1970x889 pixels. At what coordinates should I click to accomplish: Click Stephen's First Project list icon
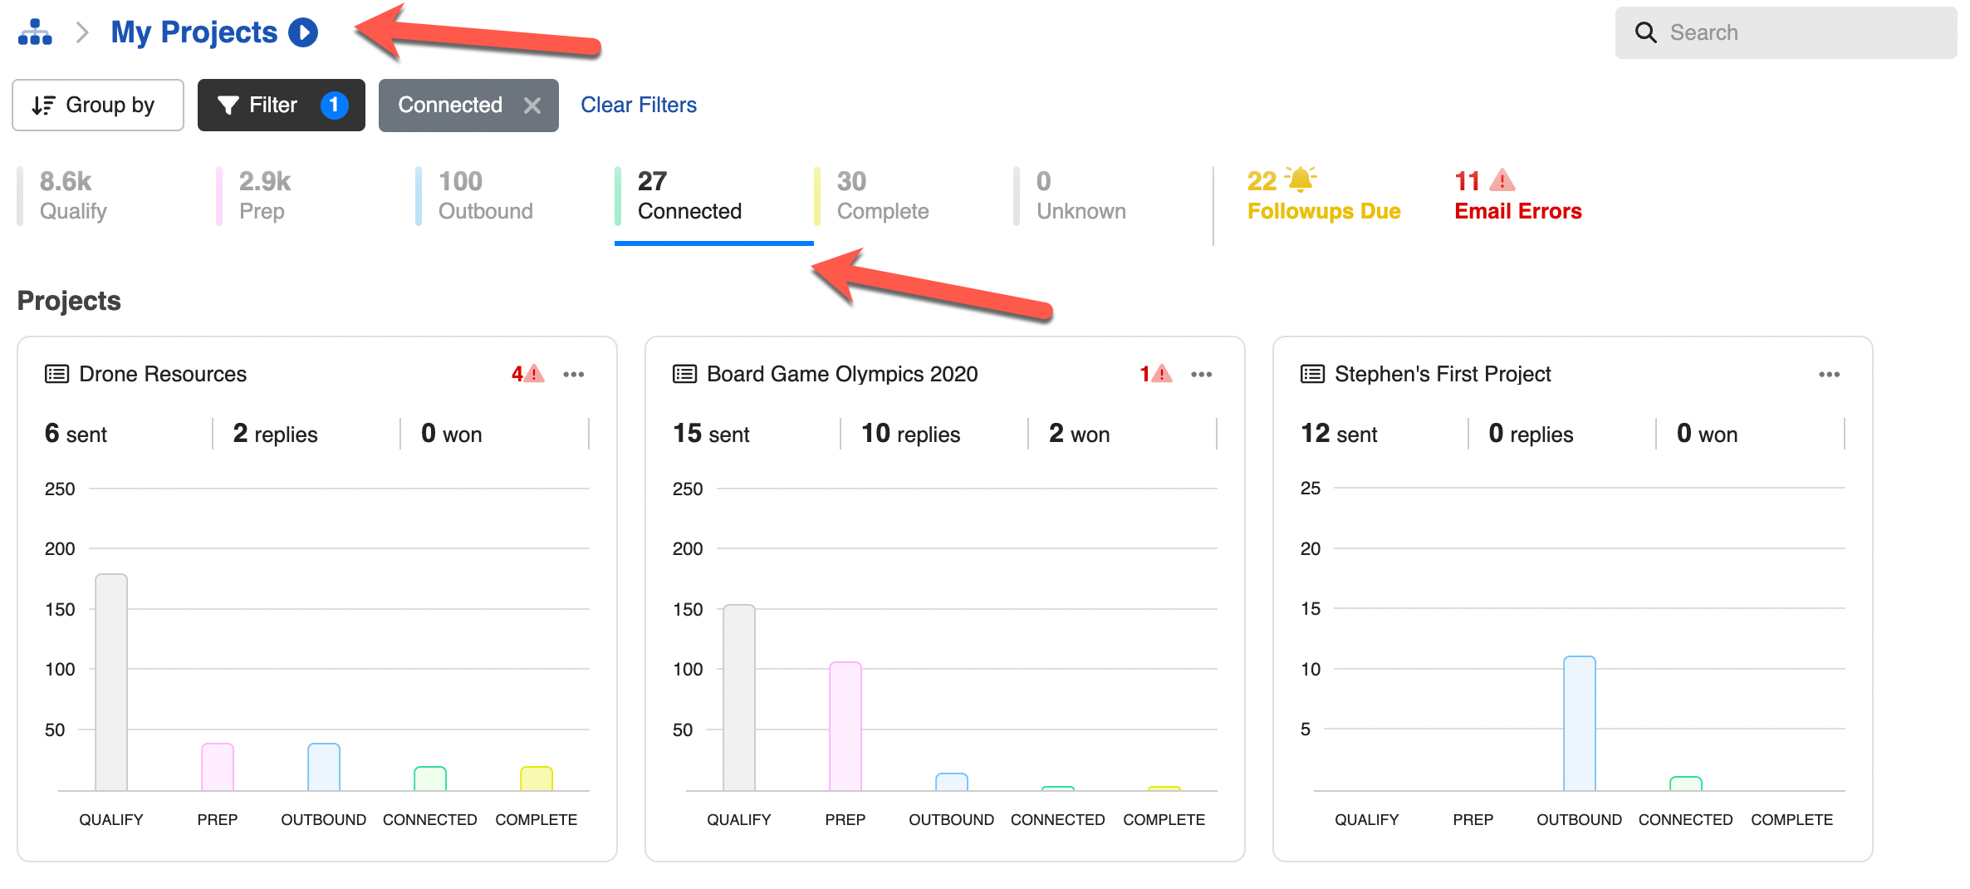[1312, 374]
